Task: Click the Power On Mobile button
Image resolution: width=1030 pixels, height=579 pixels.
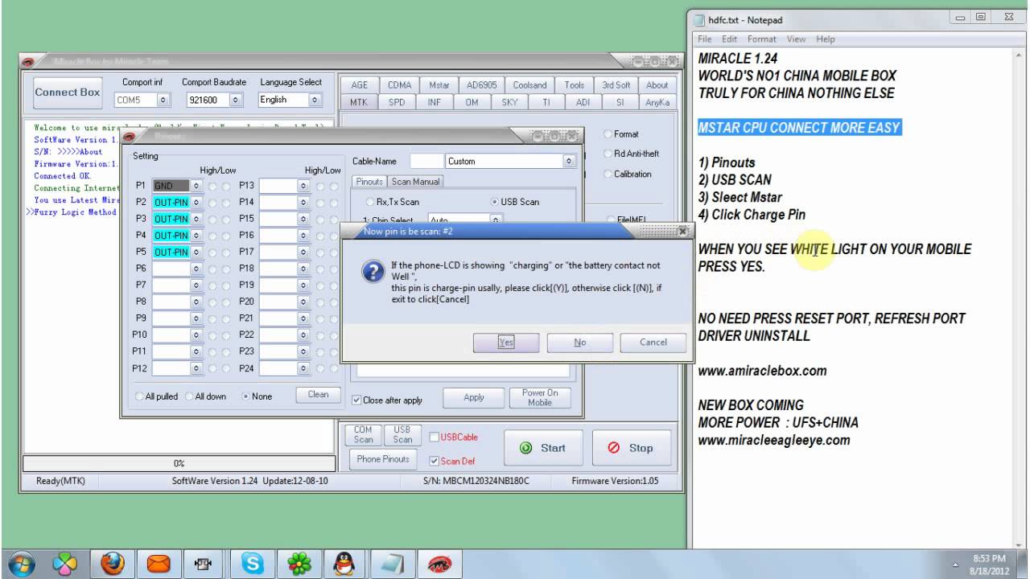Action: [540, 397]
